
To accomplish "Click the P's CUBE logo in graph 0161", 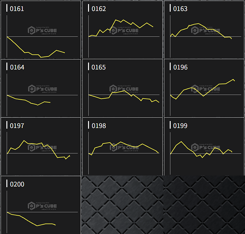I will [42, 31].
